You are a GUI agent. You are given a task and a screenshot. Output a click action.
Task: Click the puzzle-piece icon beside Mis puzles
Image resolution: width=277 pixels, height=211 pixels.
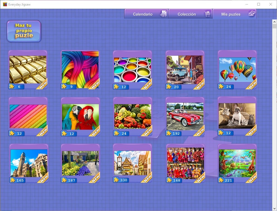[251, 14]
